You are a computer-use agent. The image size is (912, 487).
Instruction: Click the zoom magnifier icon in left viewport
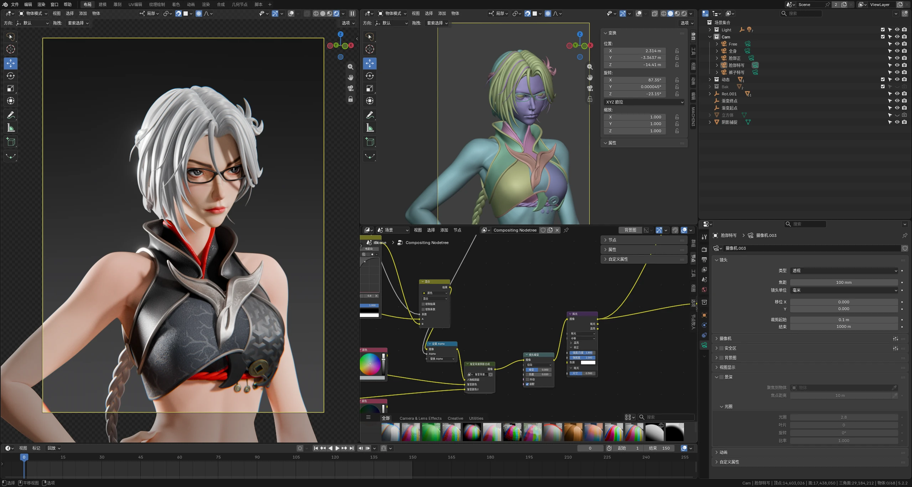351,67
